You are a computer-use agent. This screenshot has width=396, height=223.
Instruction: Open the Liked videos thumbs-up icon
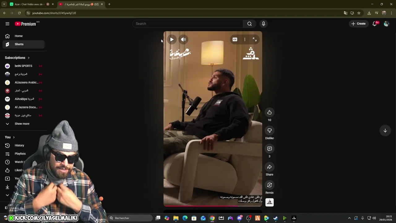tap(7, 170)
